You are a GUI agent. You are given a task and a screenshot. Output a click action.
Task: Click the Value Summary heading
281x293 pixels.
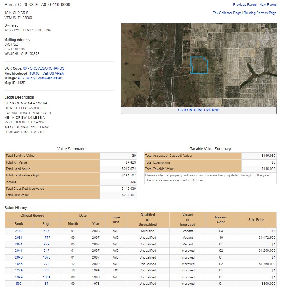[x=71, y=149]
